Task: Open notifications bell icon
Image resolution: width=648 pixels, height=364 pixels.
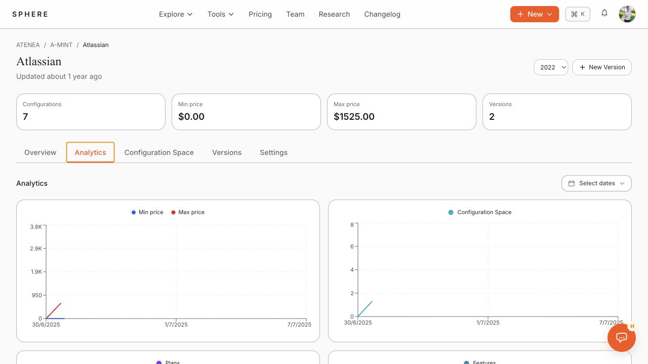Action: click(604, 13)
